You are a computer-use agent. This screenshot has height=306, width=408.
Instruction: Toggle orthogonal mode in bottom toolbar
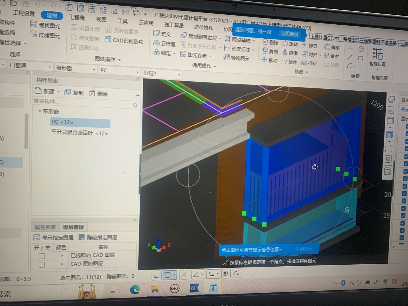[x=156, y=275]
